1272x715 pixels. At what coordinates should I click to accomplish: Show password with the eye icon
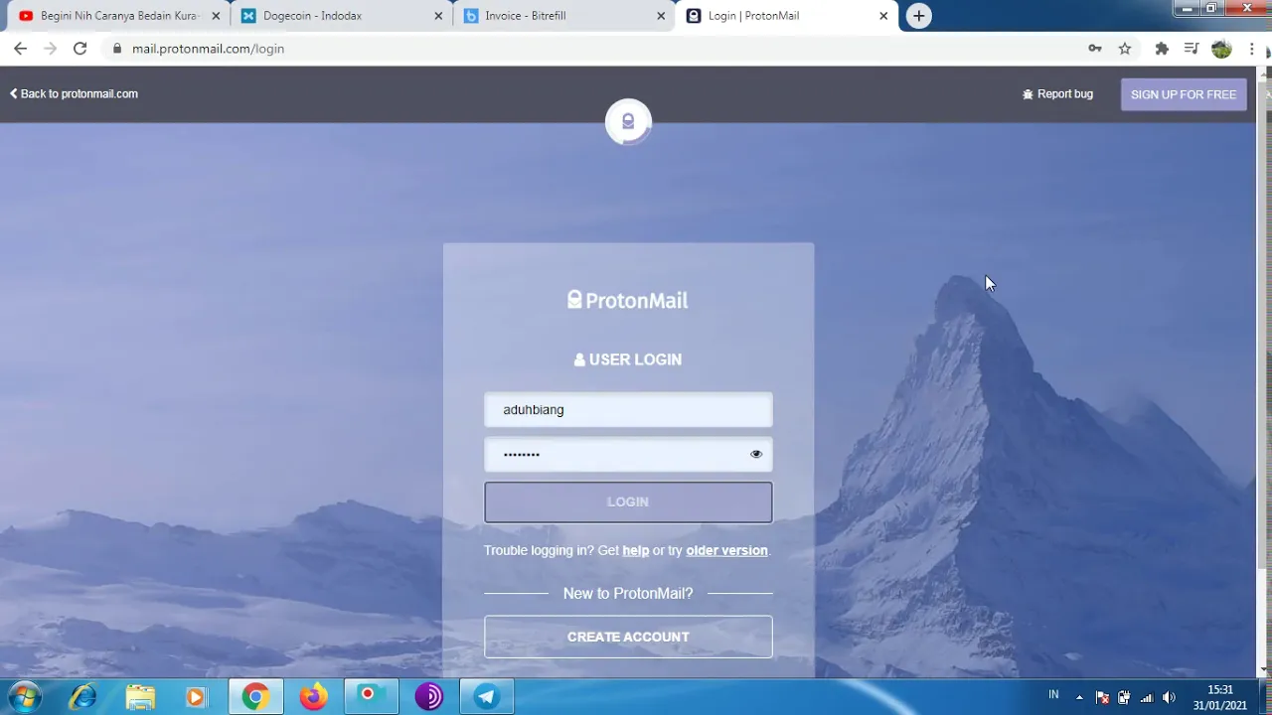coord(756,454)
